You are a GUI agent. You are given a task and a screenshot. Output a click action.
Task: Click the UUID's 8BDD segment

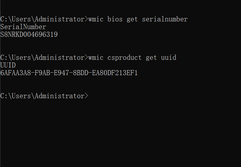click(80, 73)
